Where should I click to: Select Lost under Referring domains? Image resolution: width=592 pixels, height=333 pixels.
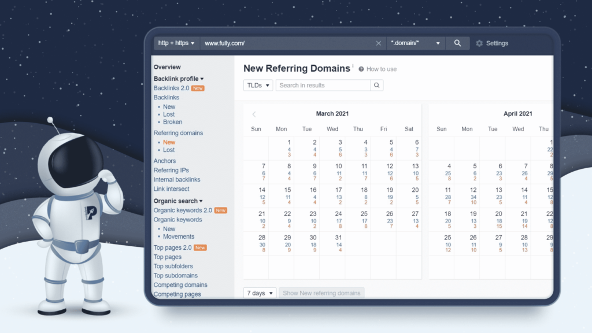169,150
